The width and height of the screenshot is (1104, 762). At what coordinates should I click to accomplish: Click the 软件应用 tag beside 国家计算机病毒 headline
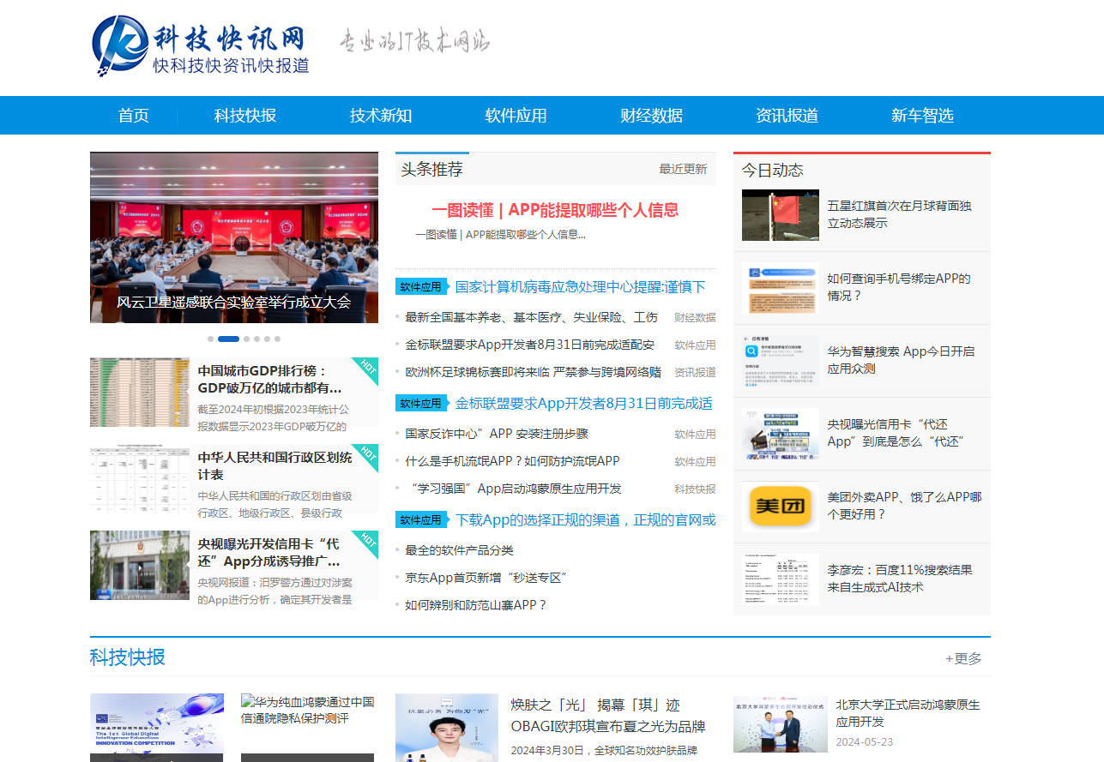click(x=421, y=287)
